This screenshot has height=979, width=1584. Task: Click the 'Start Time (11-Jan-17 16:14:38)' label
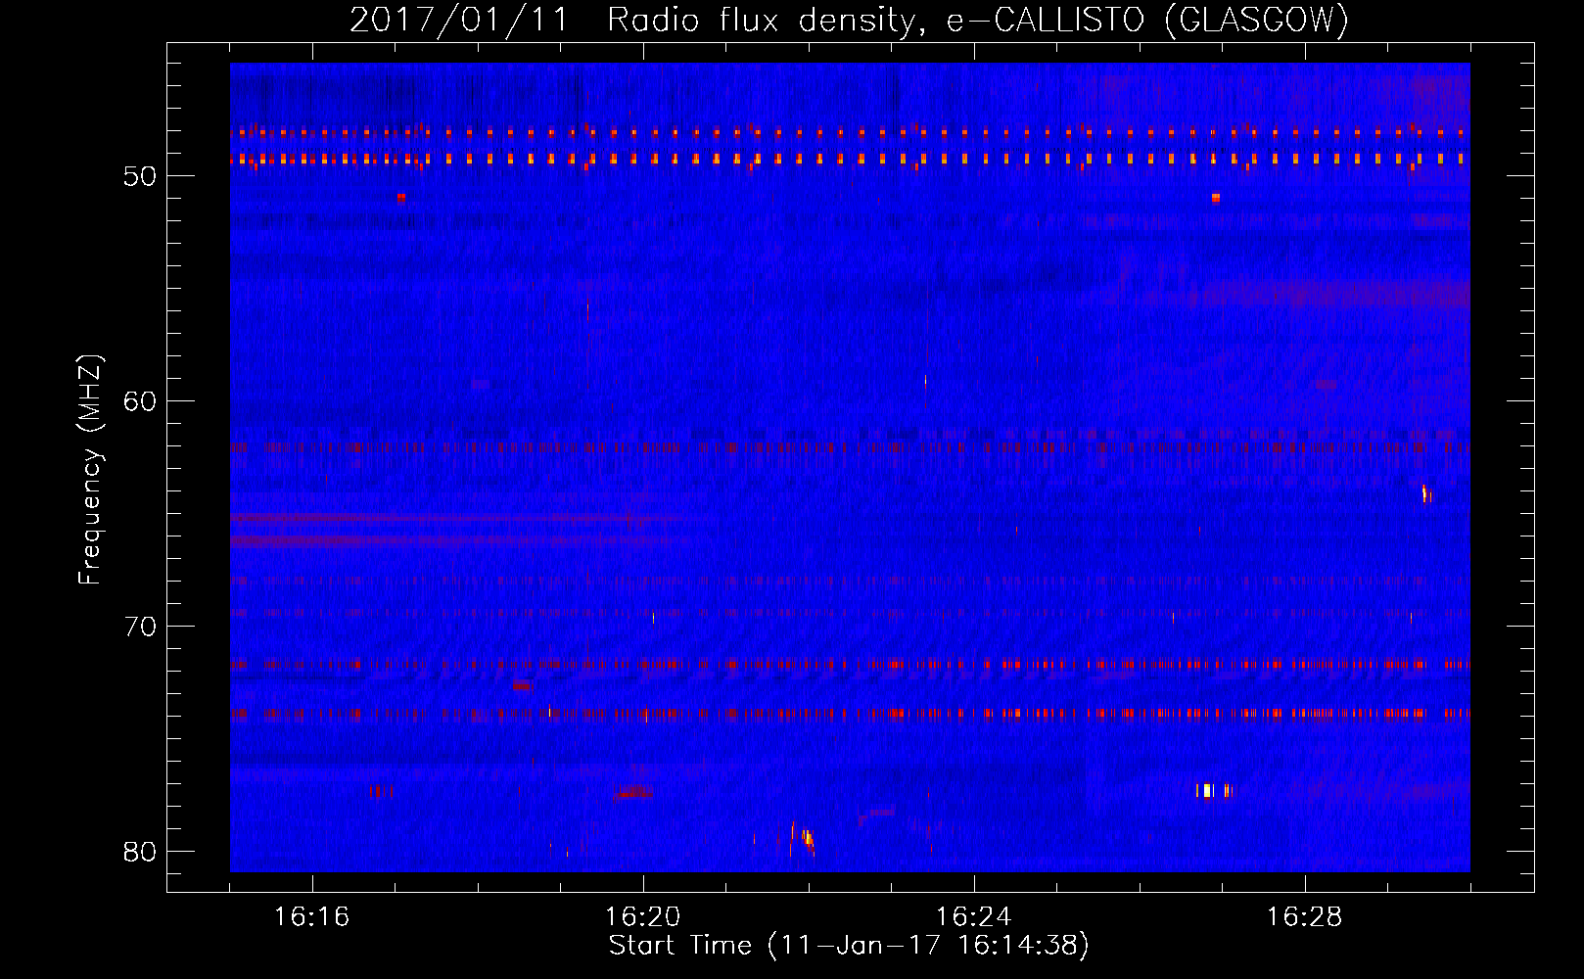point(849,946)
